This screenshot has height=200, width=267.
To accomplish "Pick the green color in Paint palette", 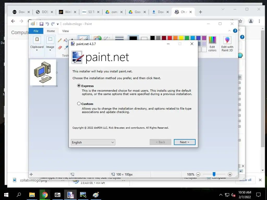I will point(187,38).
